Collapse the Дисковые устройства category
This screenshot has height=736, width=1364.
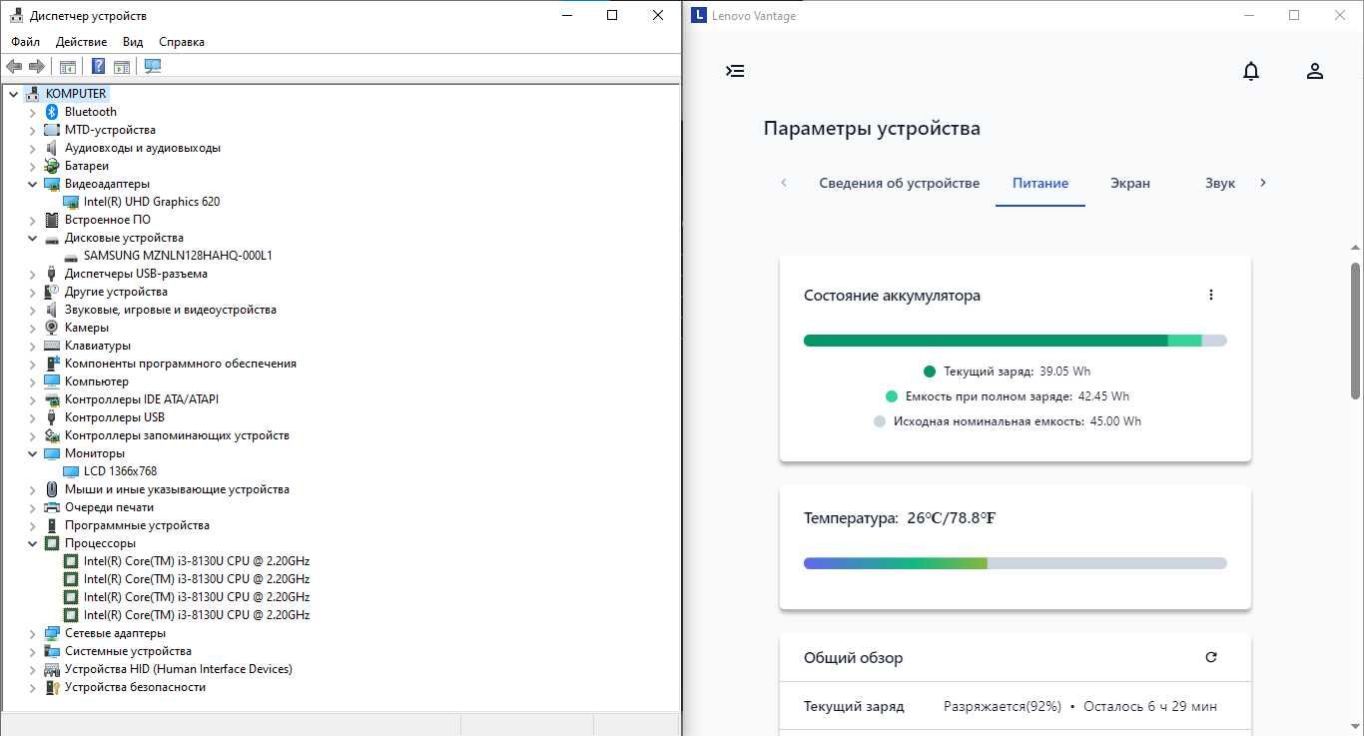(32, 238)
